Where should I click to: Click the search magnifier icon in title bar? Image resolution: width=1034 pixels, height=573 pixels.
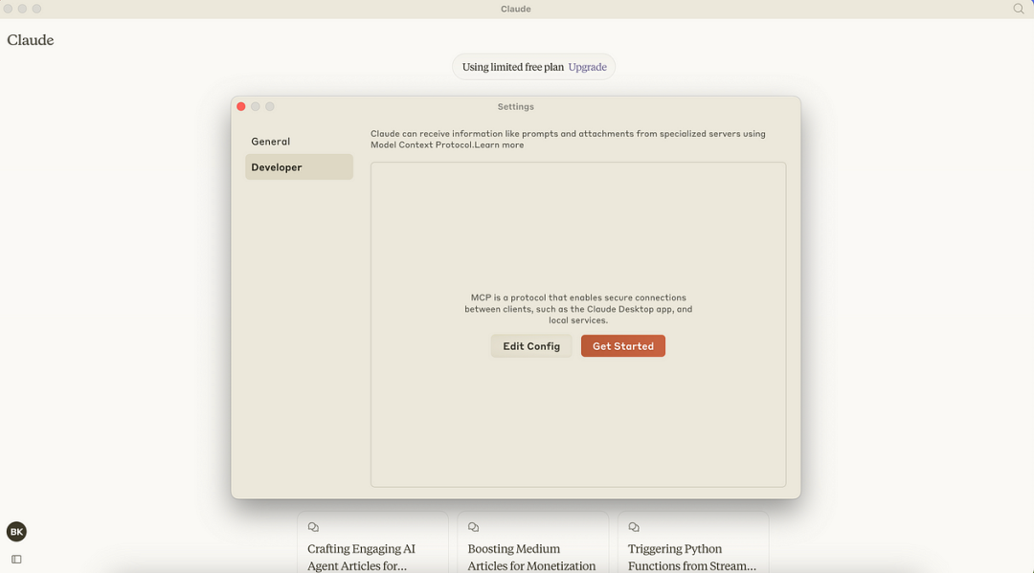click(x=1018, y=9)
